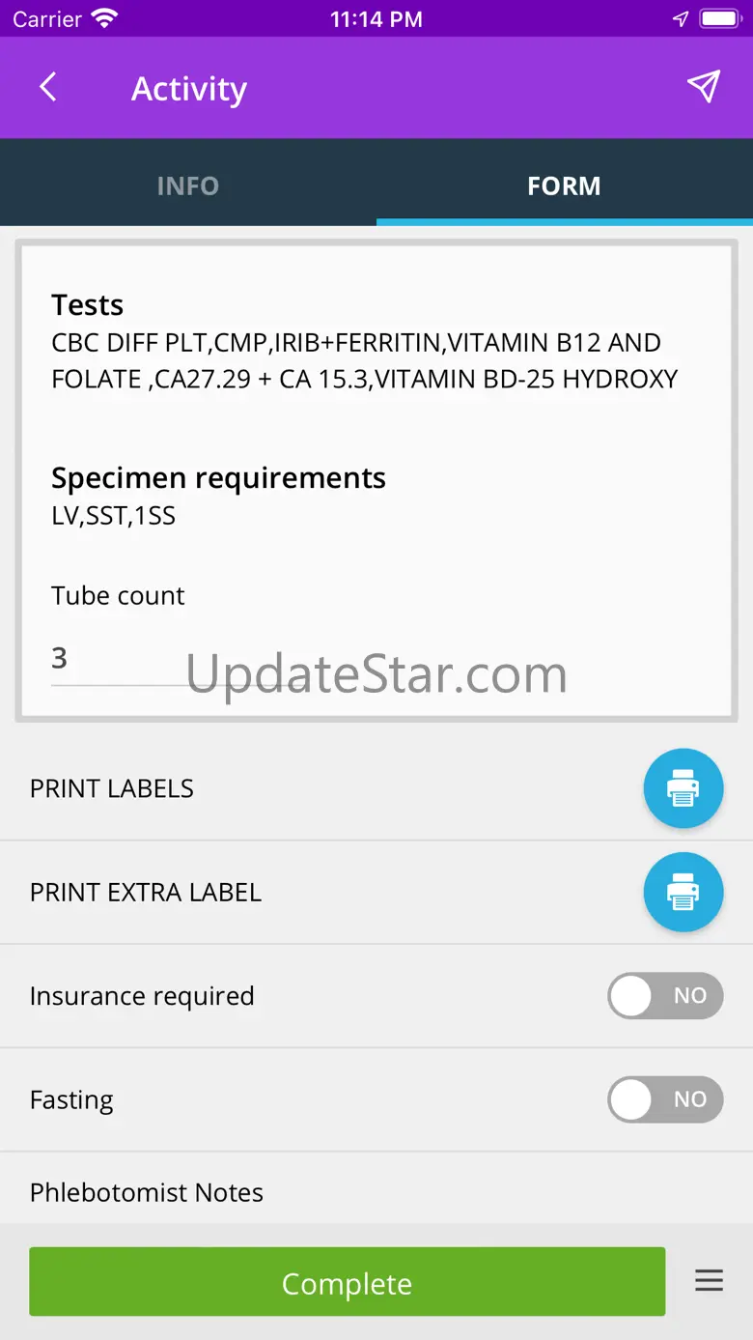
Task: Tap the location arrow status icon
Action: click(x=681, y=18)
